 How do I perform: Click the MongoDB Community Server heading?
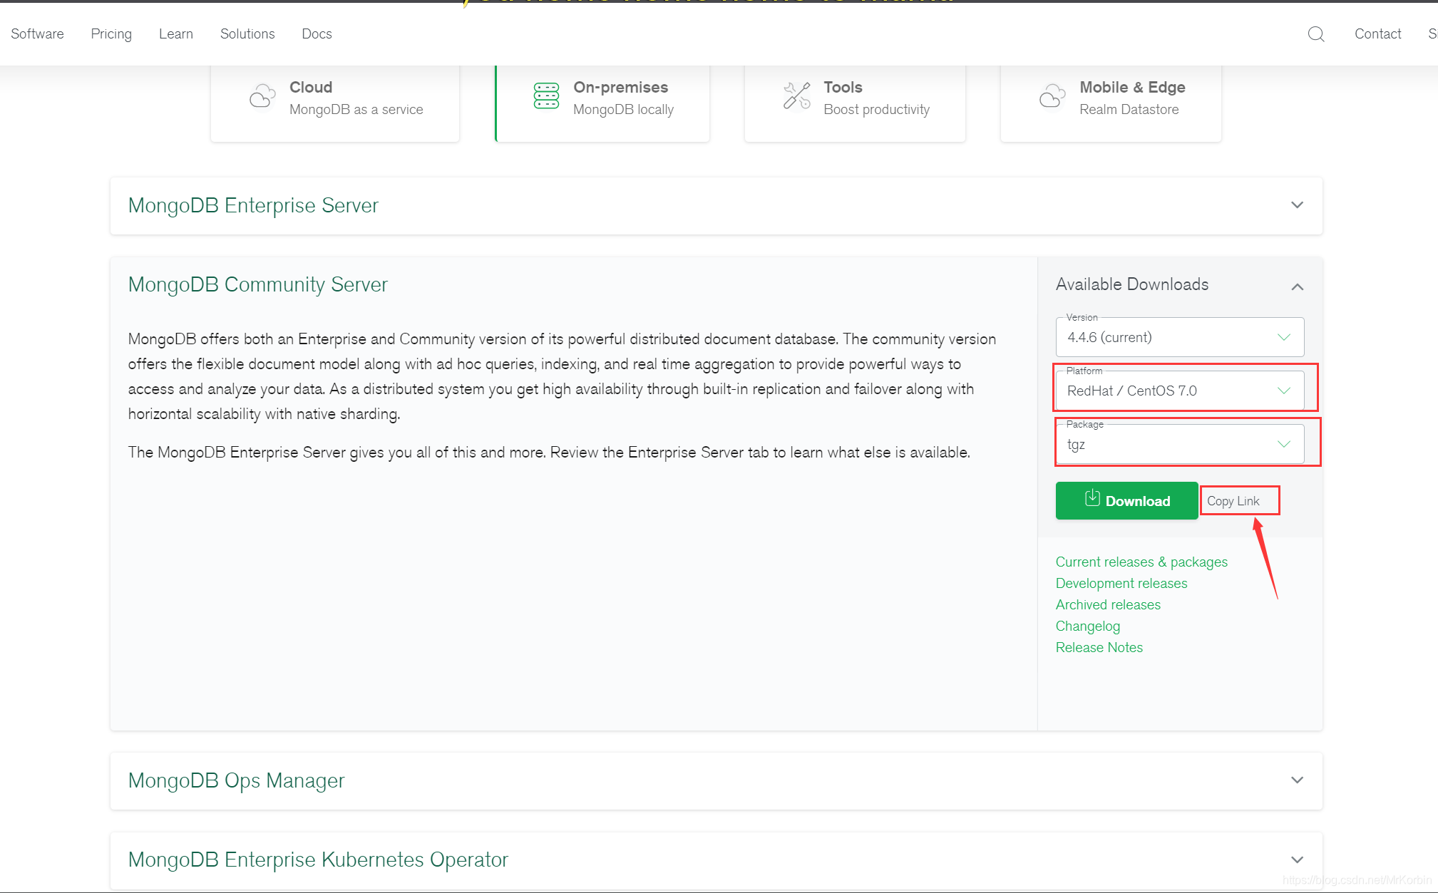257,284
